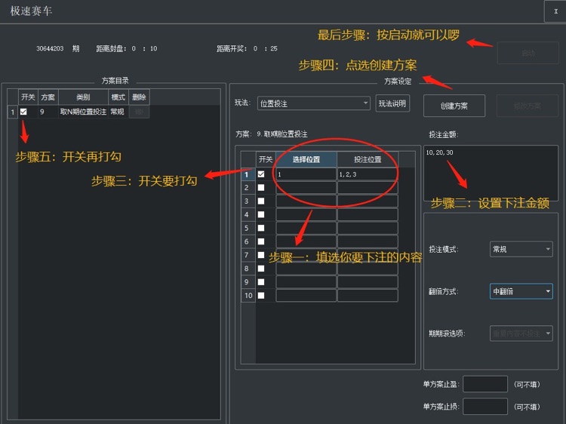Check the 开关 checkbox in row 2
This screenshot has height=424, width=566.
point(261,188)
